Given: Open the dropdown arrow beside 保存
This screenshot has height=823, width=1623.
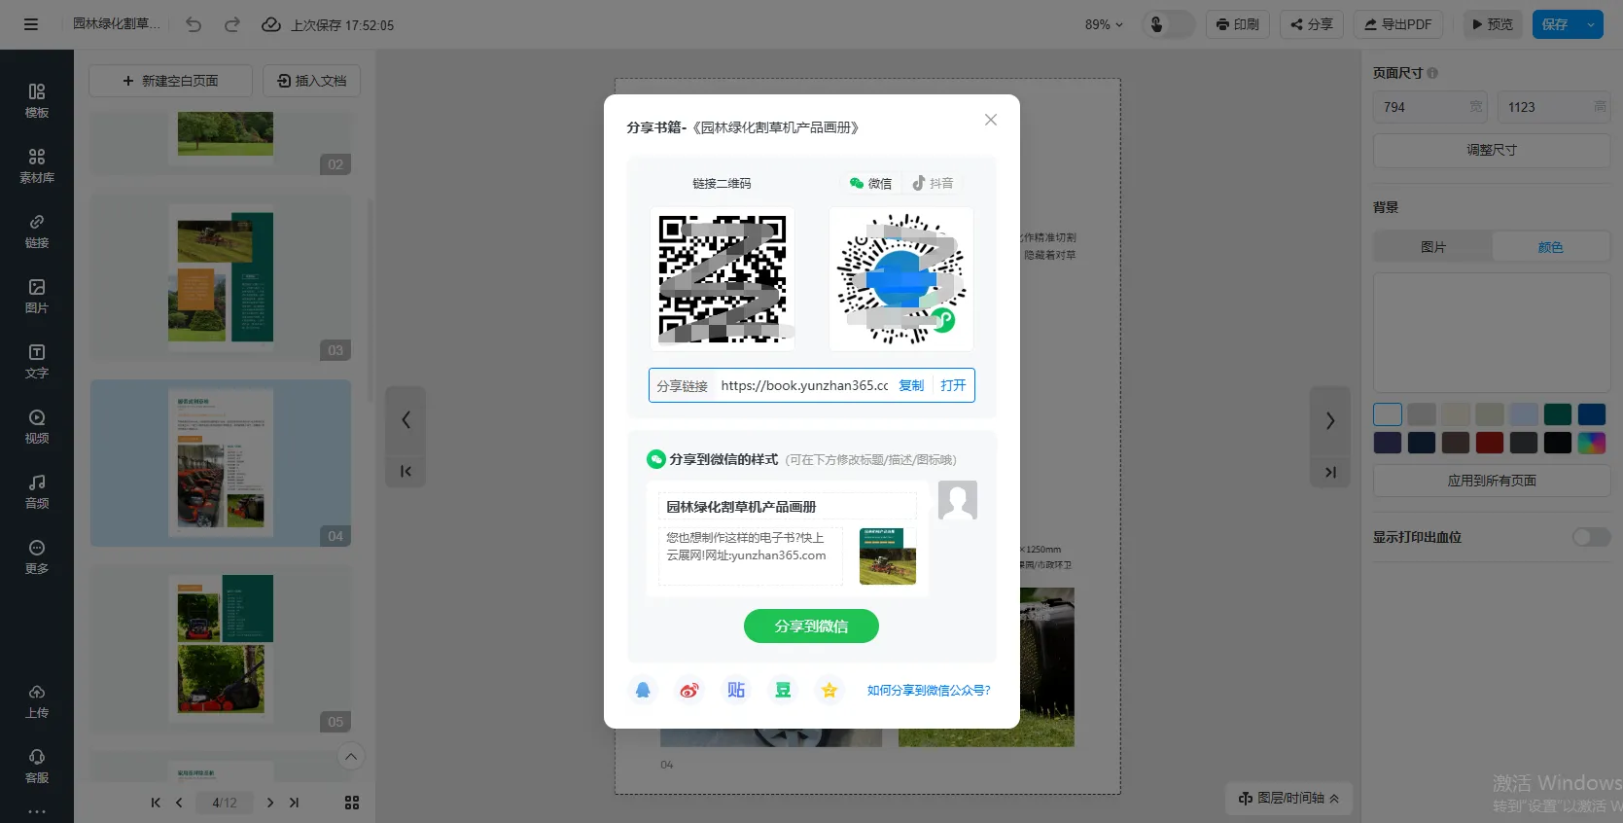Looking at the screenshot, I should pos(1591,24).
